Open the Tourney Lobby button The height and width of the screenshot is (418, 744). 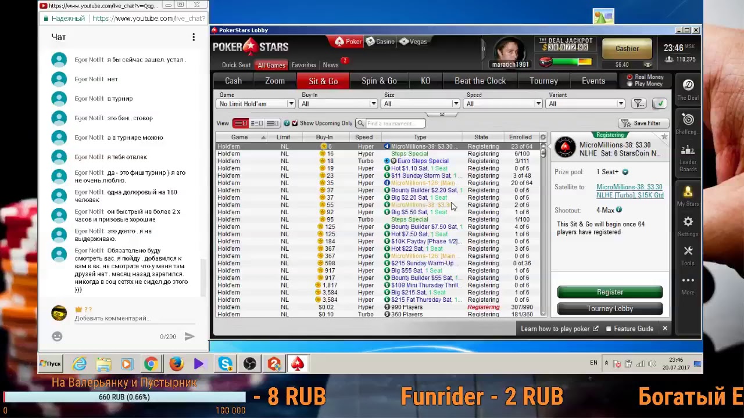[x=610, y=308]
